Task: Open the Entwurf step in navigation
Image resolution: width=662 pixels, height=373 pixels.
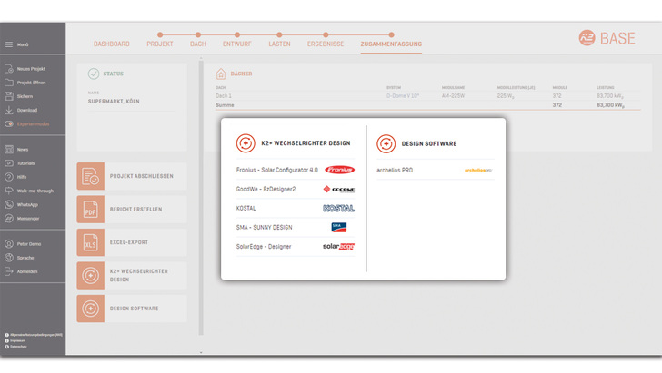Action: click(x=236, y=44)
